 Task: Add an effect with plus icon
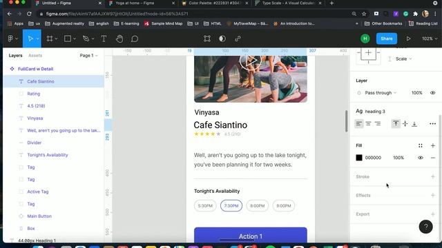click(433, 195)
